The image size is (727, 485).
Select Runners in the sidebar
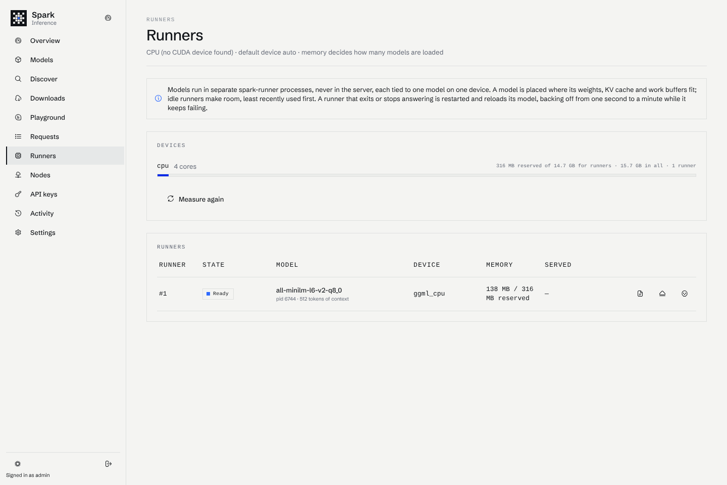coord(65,156)
